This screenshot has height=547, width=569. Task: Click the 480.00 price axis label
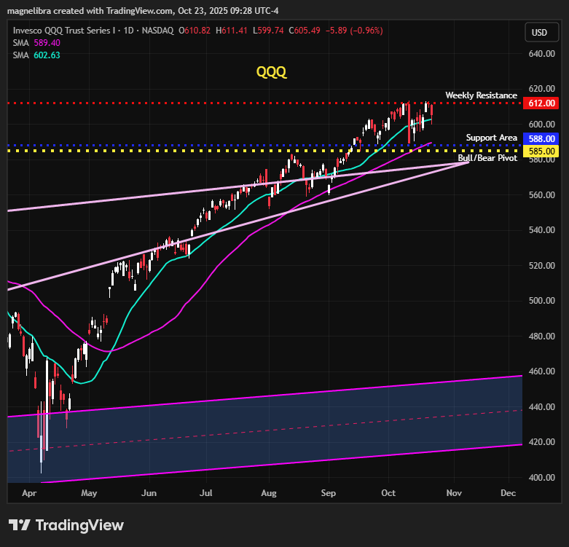[x=542, y=336]
